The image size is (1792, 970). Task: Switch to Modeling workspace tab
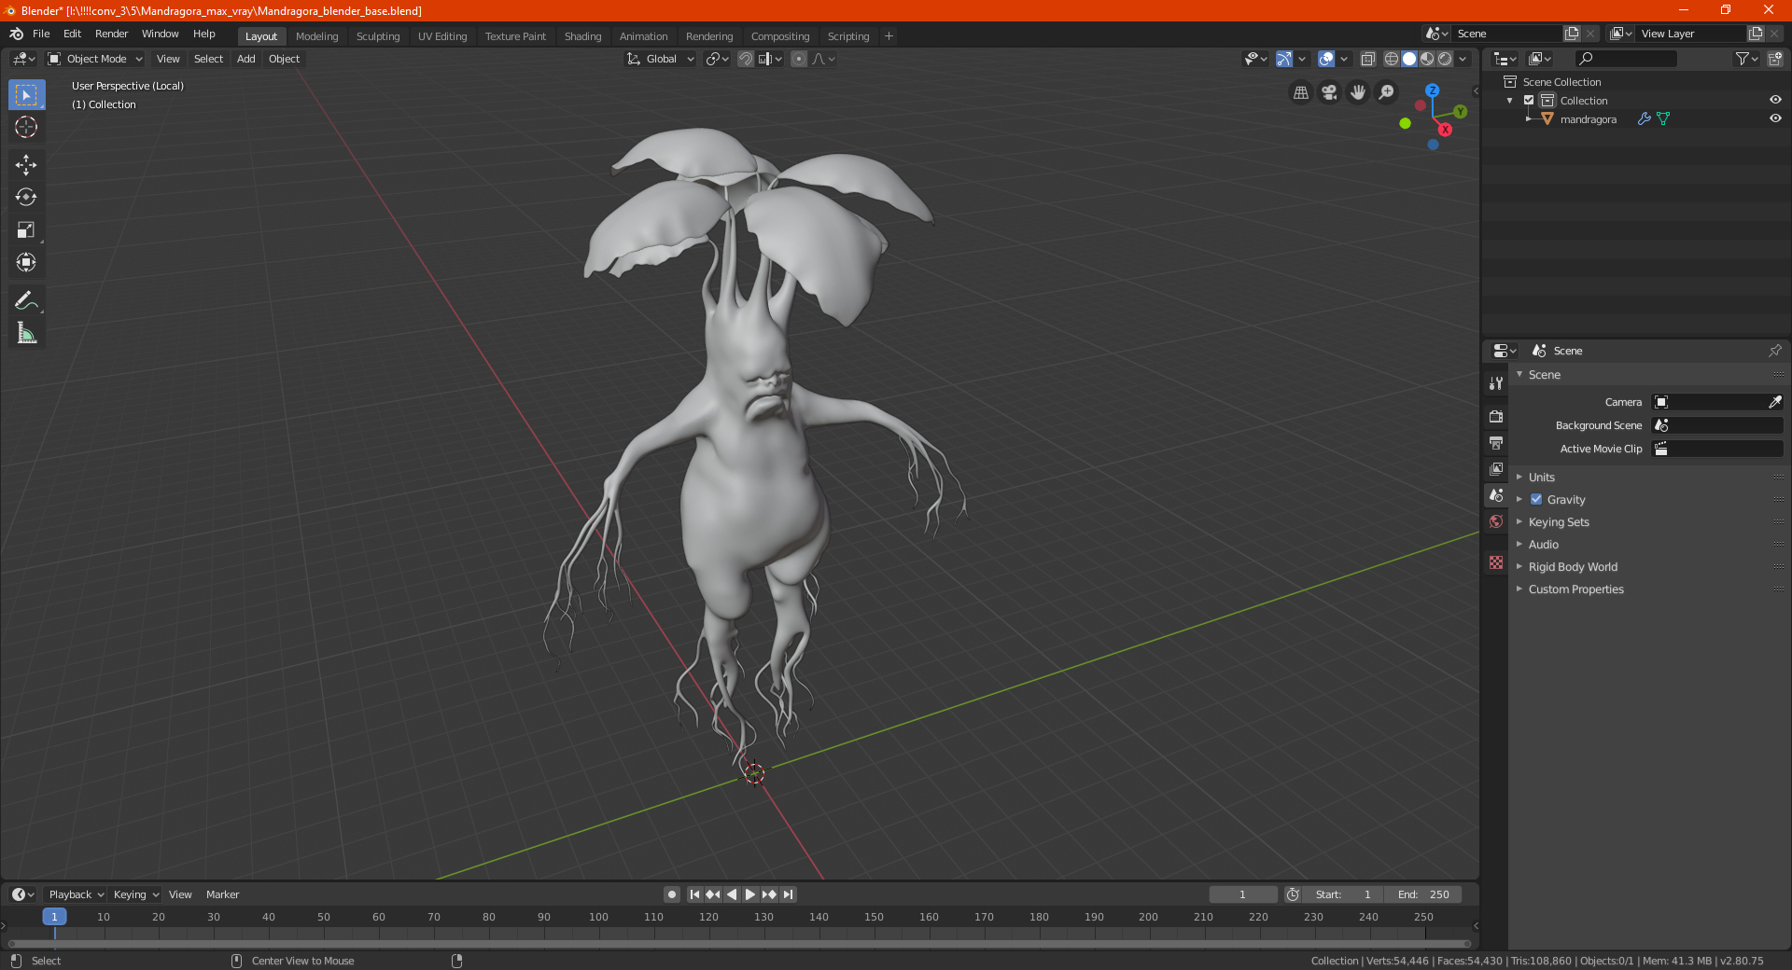pyautogui.click(x=316, y=36)
